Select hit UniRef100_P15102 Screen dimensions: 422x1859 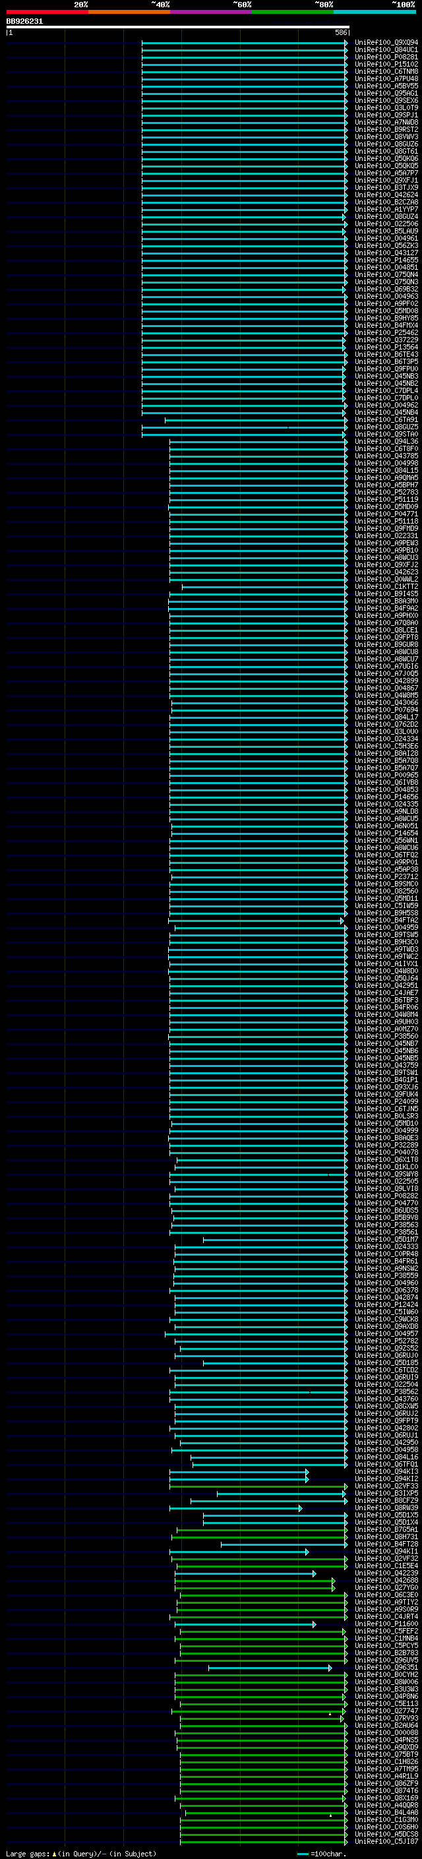coord(386,64)
